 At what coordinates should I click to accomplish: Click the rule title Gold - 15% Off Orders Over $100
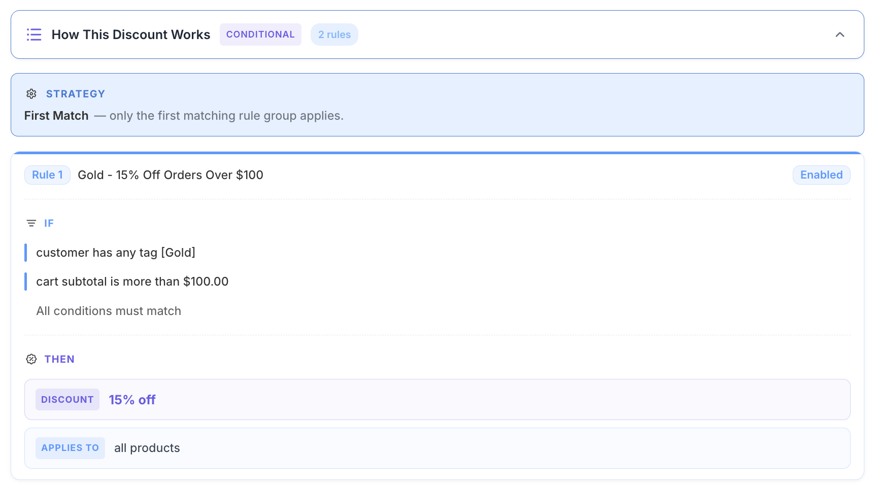pyautogui.click(x=170, y=175)
